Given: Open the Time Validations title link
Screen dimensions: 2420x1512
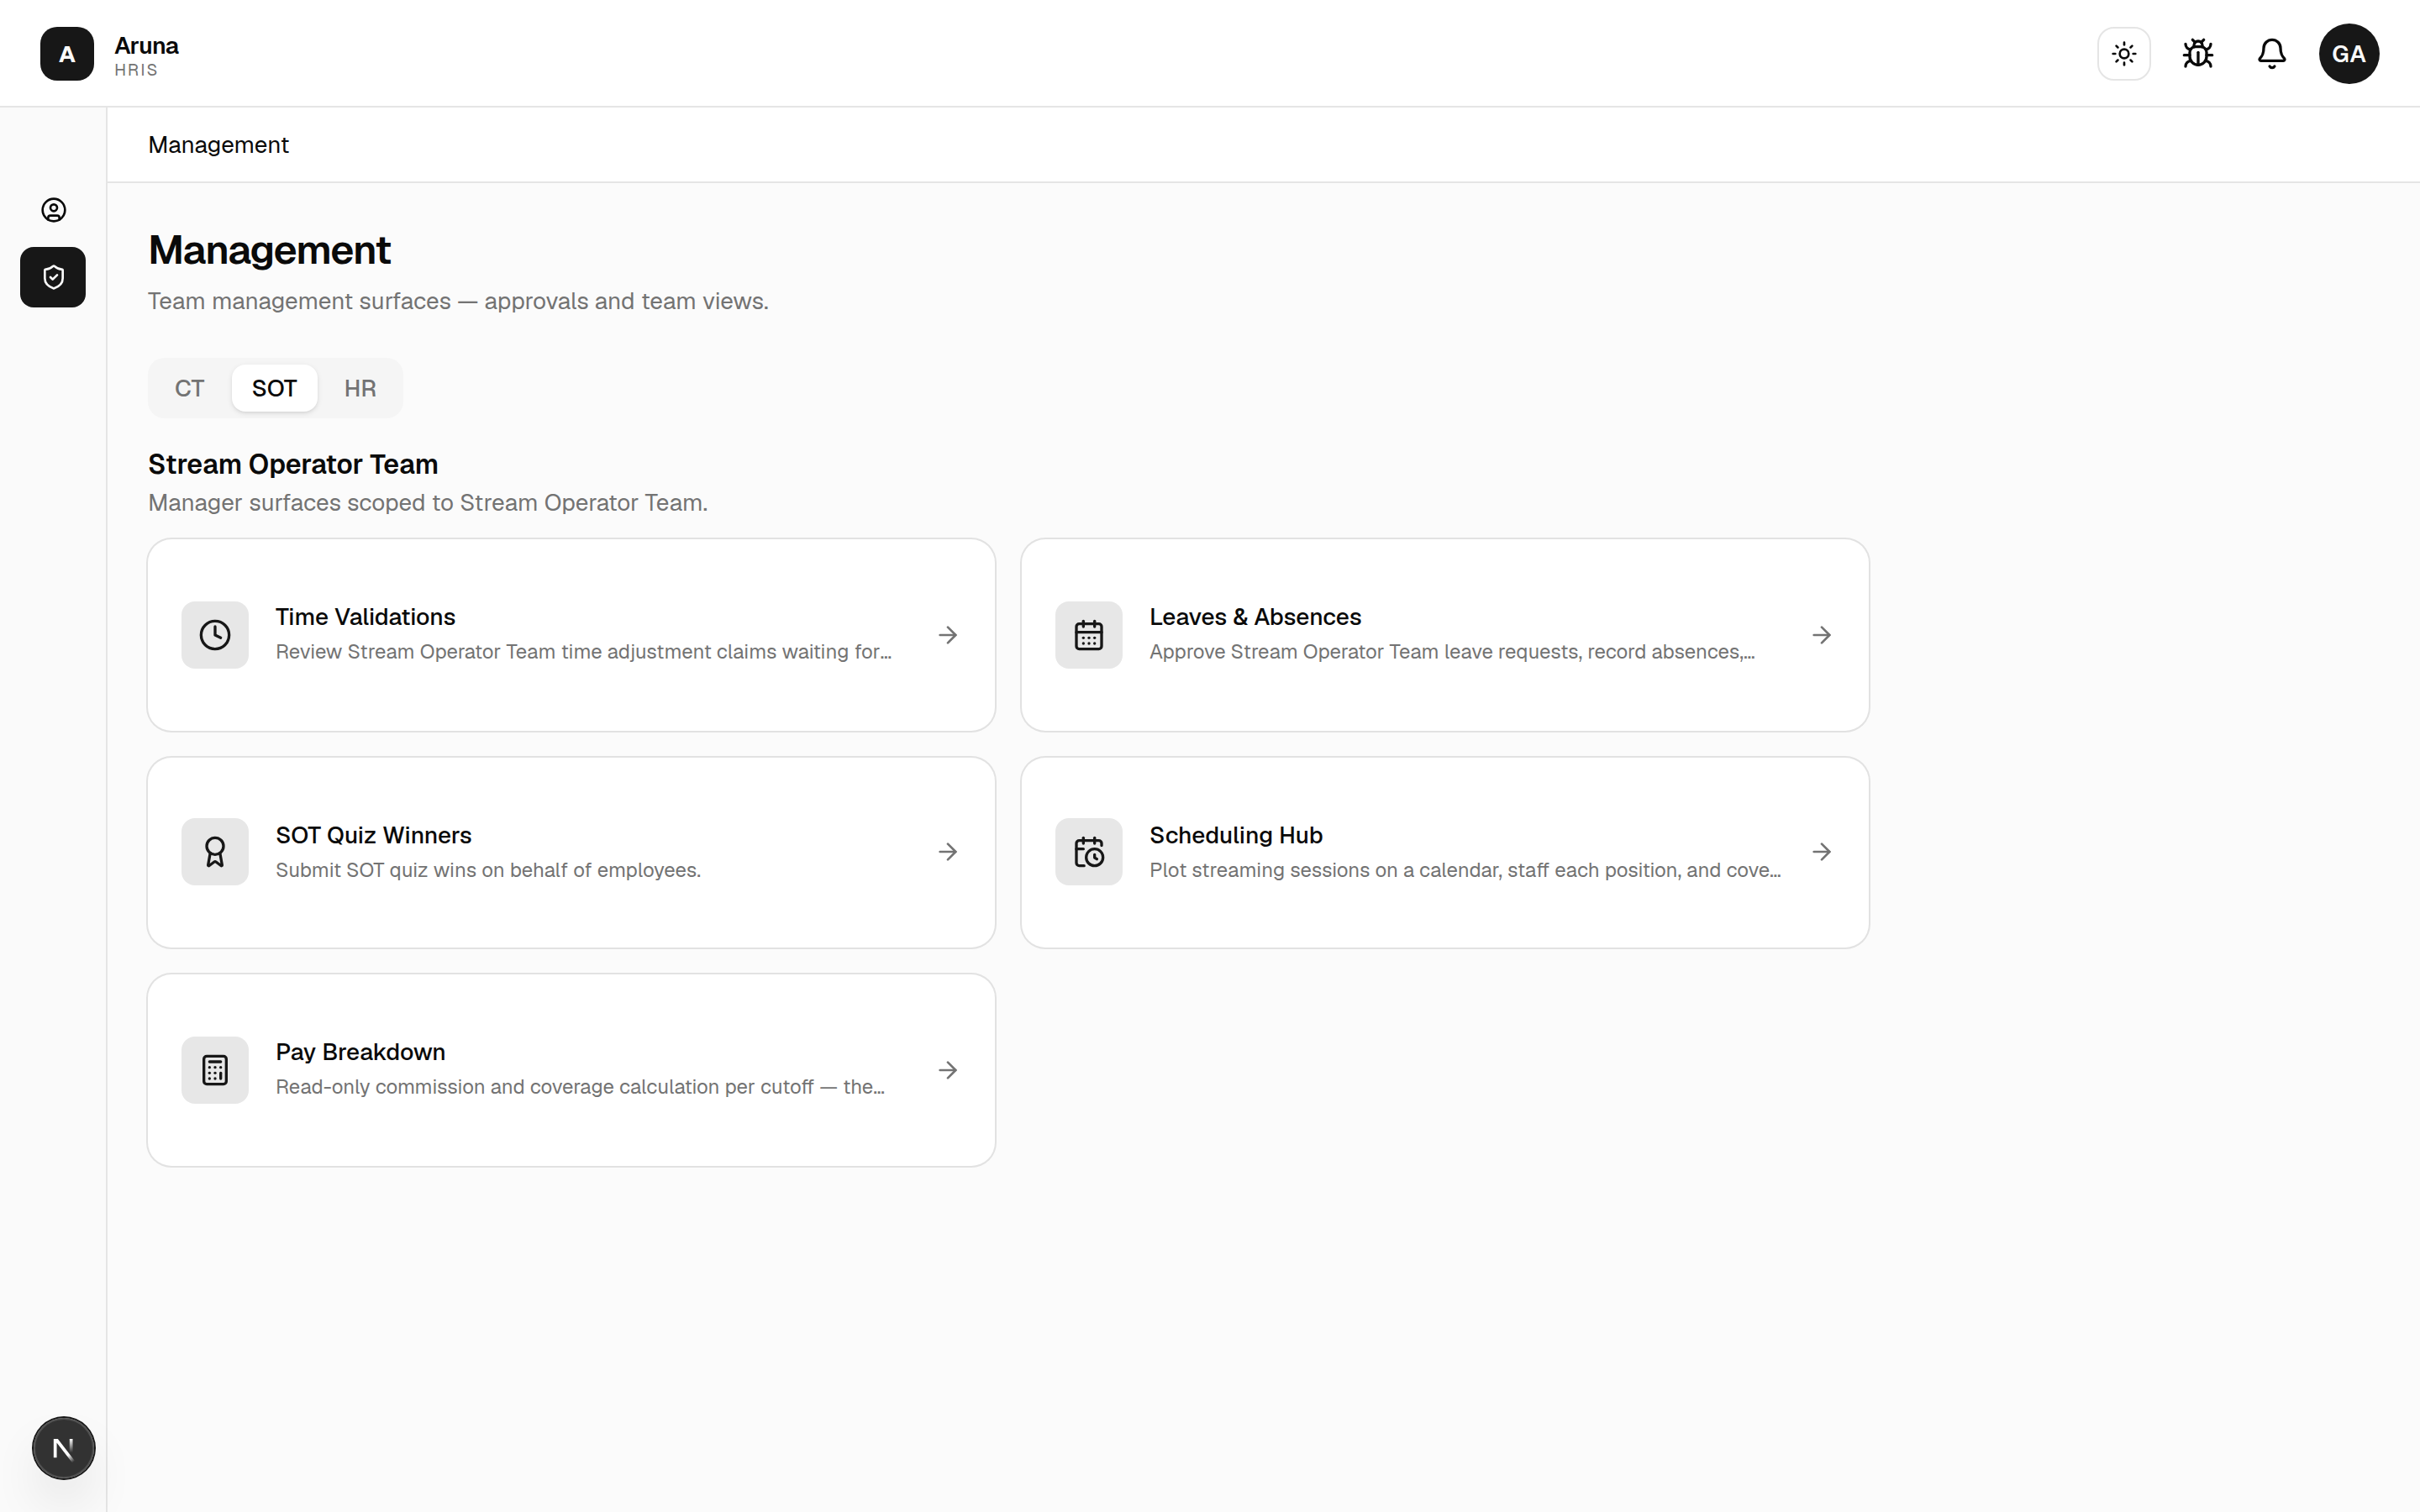Looking at the screenshot, I should [x=365, y=617].
